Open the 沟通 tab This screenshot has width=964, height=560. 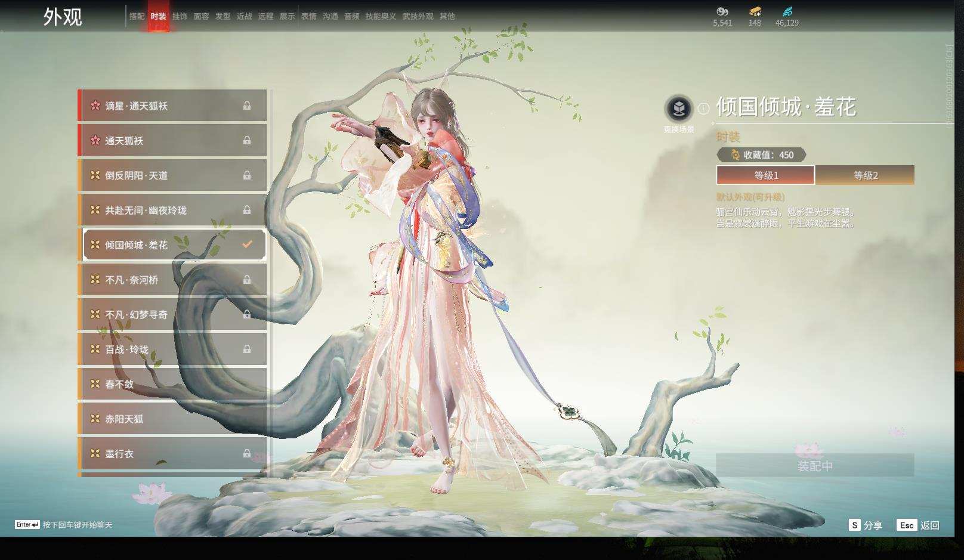[330, 16]
